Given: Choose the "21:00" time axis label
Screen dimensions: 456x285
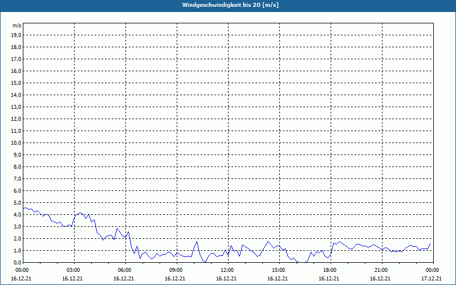Looking at the screenshot, I should click(381, 270).
